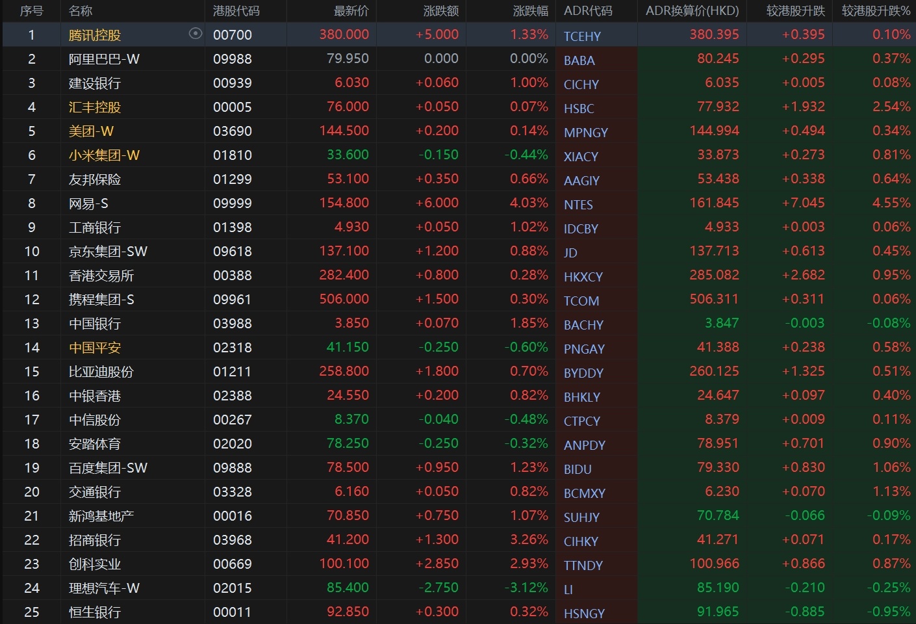Click the 名称 column header
Viewport: 916px width, 624px height.
81,11
